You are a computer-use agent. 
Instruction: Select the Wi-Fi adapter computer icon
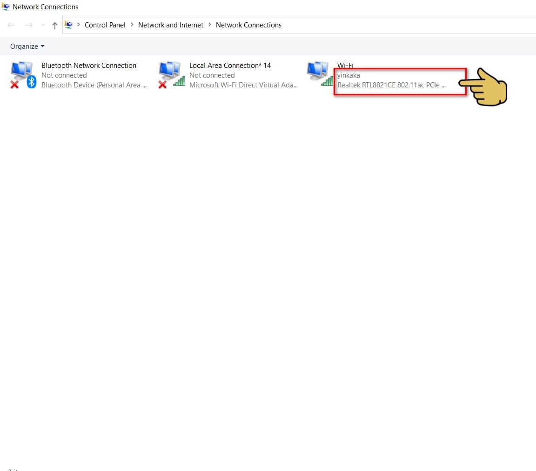point(320,74)
